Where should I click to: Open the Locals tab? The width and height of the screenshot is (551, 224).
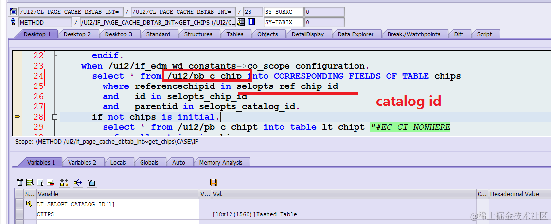pos(118,163)
